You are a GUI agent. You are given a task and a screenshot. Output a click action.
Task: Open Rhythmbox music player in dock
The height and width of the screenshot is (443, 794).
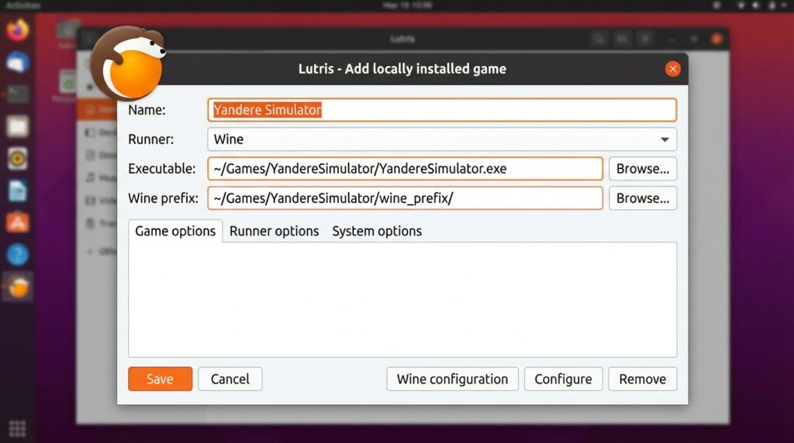pyautogui.click(x=17, y=158)
